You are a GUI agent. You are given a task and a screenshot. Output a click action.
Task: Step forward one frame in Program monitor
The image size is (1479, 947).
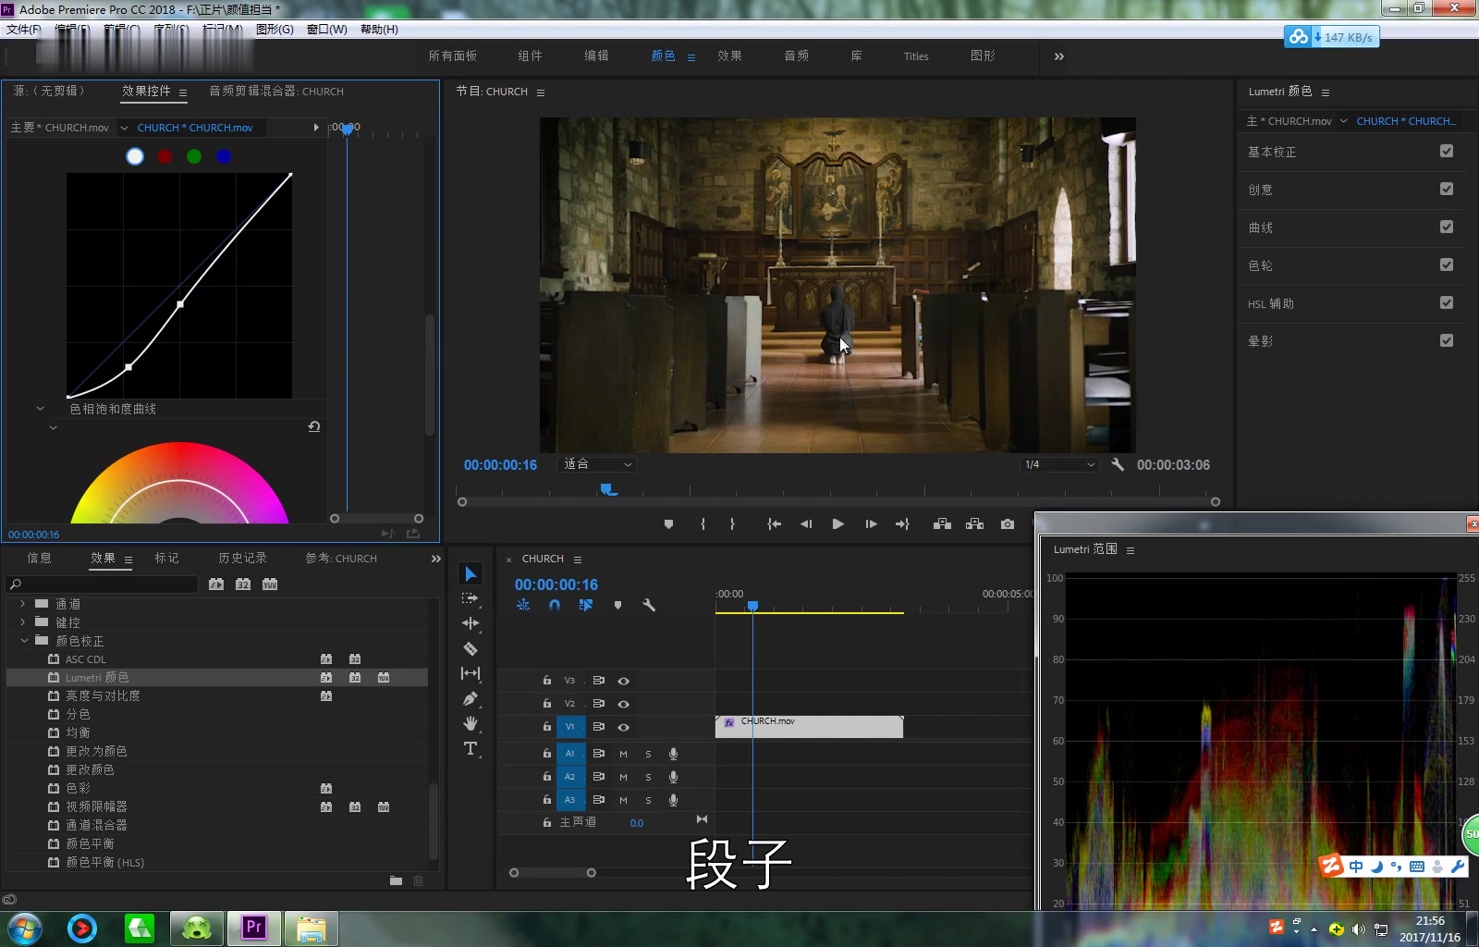point(871,524)
